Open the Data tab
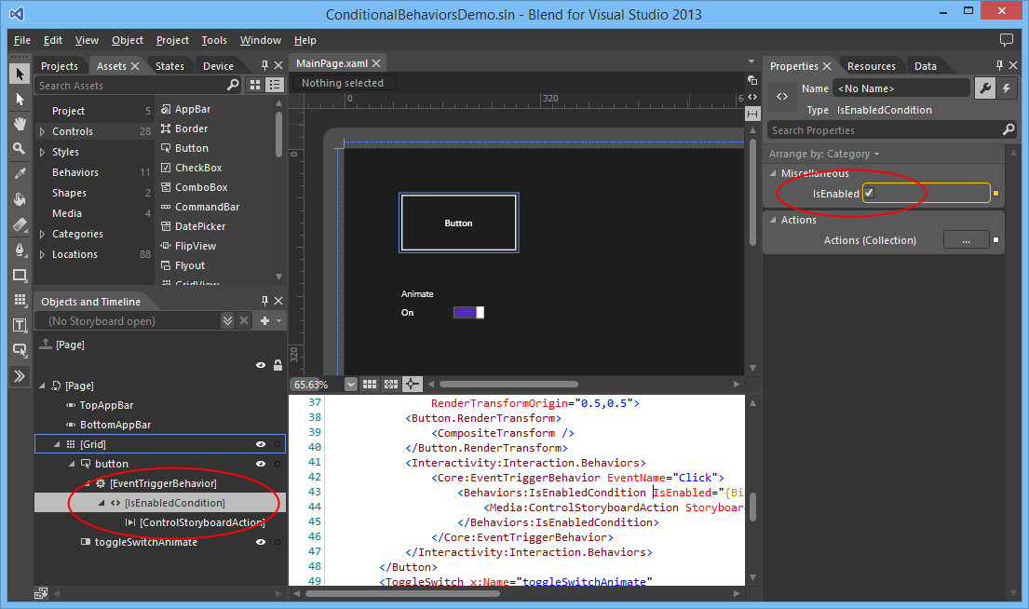Viewport: 1029px width, 609px height. tap(926, 65)
